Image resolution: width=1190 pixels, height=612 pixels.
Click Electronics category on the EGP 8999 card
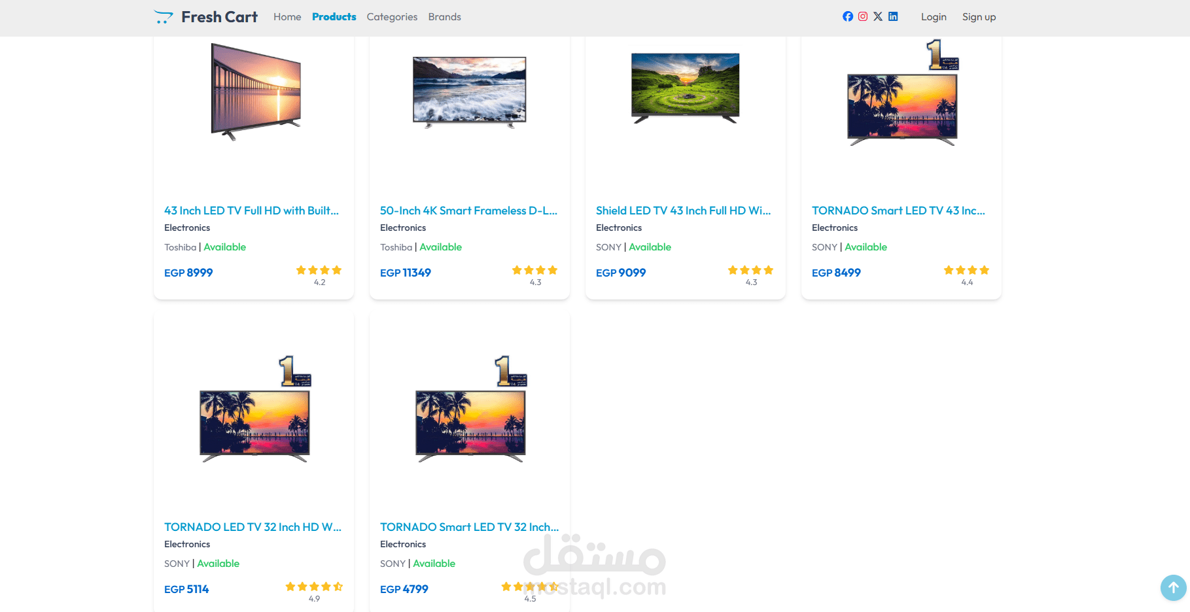(187, 228)
